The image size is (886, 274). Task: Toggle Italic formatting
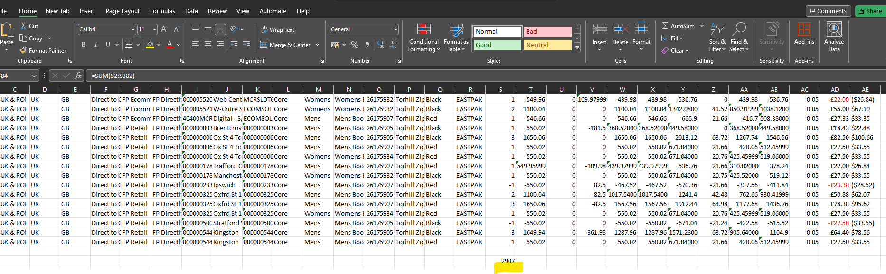(95, 45)
